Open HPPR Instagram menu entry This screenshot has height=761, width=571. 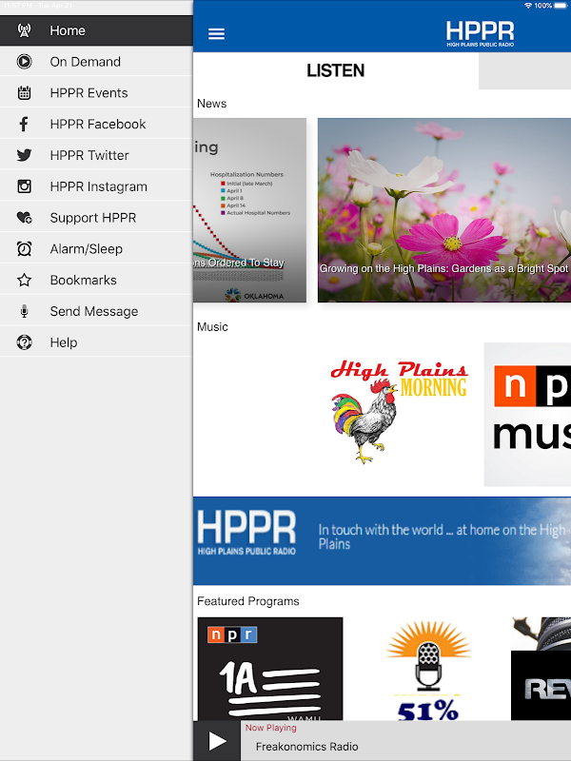tap(96, 186)
